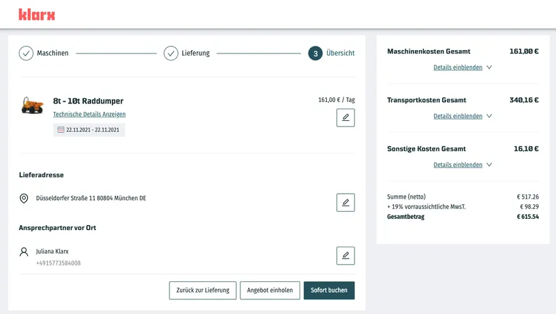The width and height of the screenshot is (556, 314).
Task: Show details under Maschinenkosten Gesamt
Action: 458,67
